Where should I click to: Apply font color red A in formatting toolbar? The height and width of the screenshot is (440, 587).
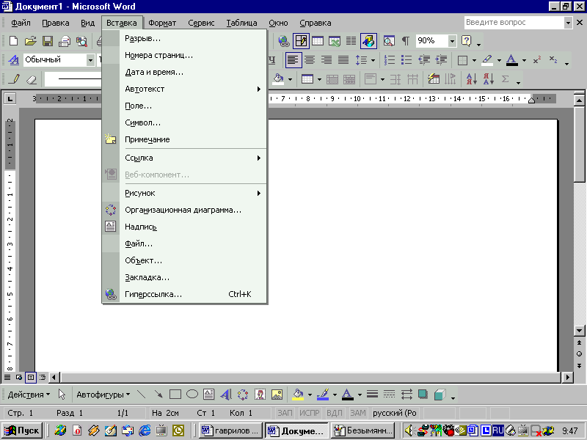pyautogui.click(x=511, y=60)
